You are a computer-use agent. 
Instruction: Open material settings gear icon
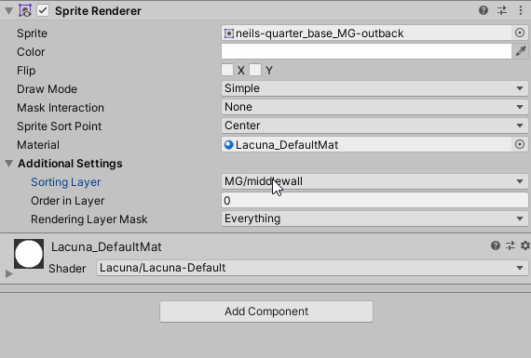click(x=525, y=245)
